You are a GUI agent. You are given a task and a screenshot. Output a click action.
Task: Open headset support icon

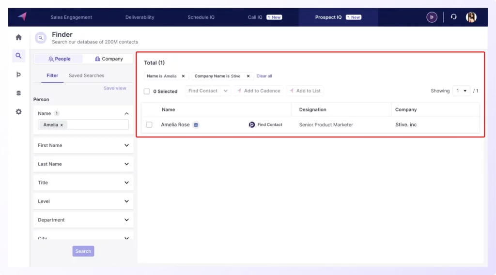pyautogui.click(x=453, y=17)
